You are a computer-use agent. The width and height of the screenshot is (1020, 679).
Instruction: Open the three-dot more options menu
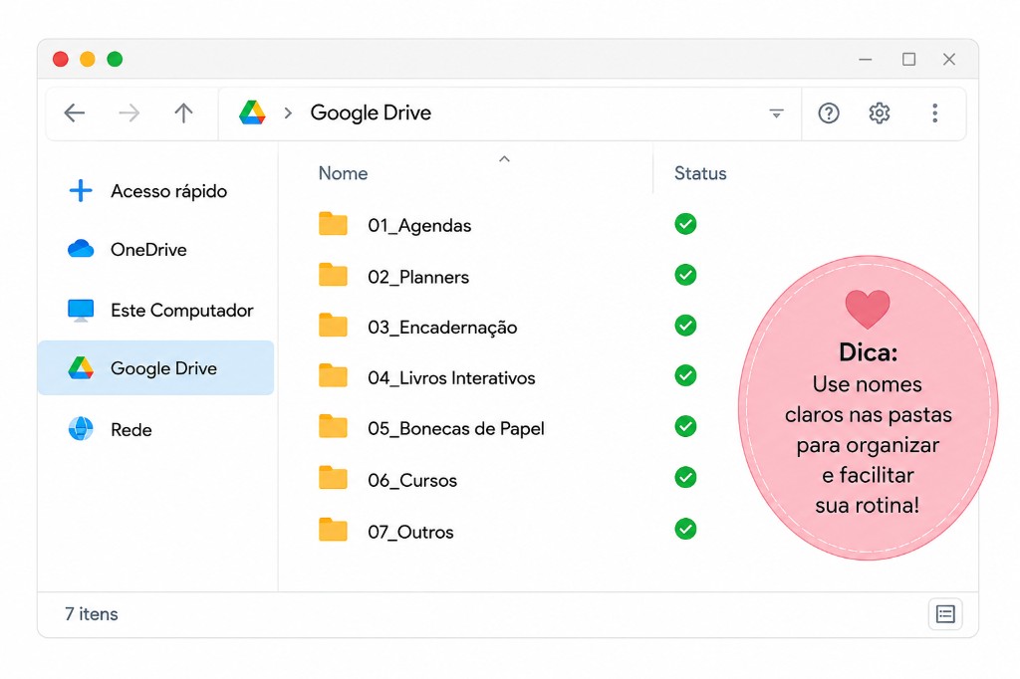[934, 113]
